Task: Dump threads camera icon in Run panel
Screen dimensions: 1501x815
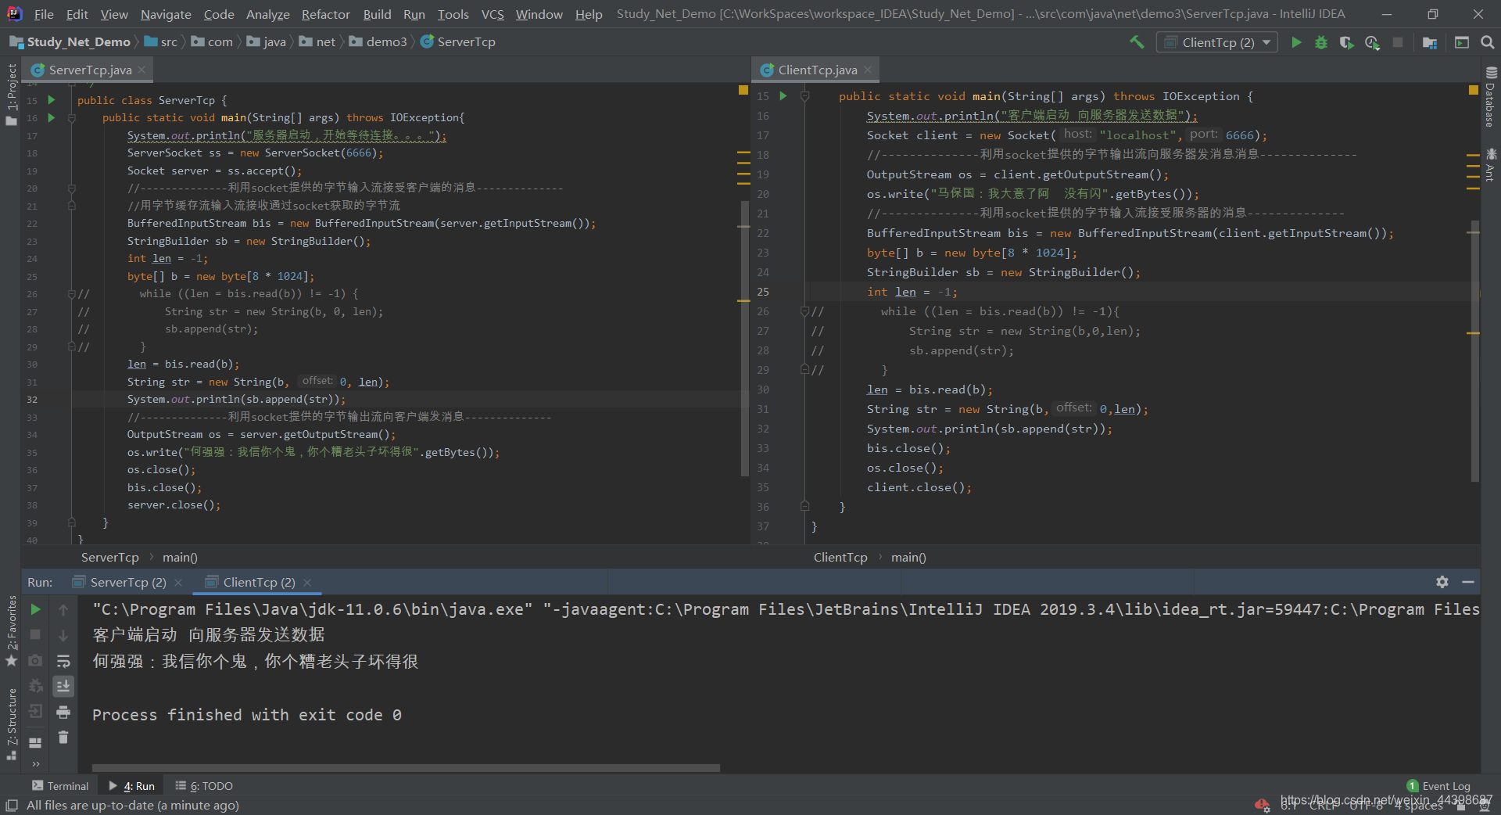Action: coord(35,660)
